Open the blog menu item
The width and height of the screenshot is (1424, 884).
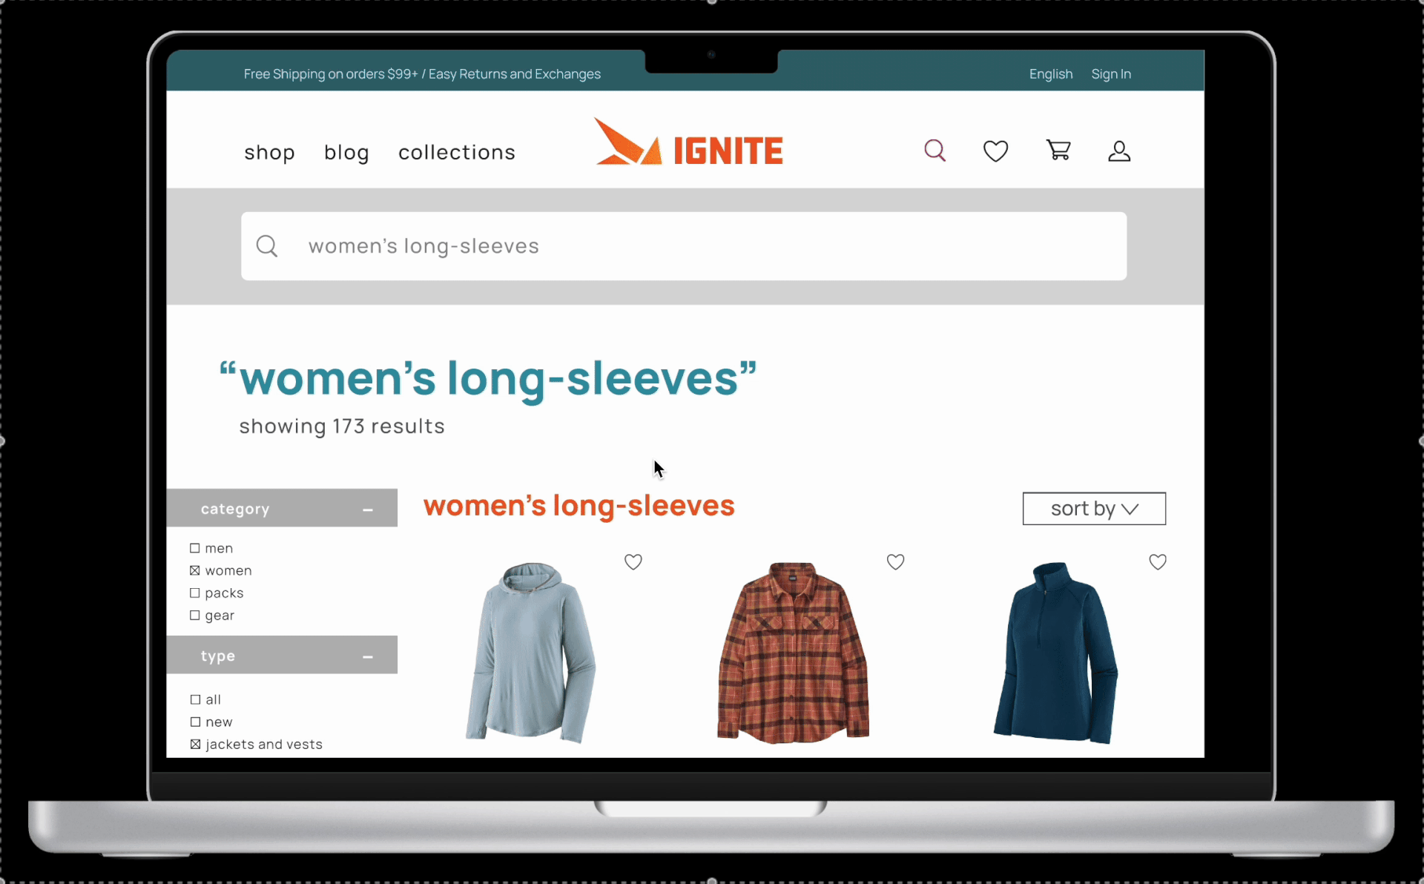click(346, 152)
